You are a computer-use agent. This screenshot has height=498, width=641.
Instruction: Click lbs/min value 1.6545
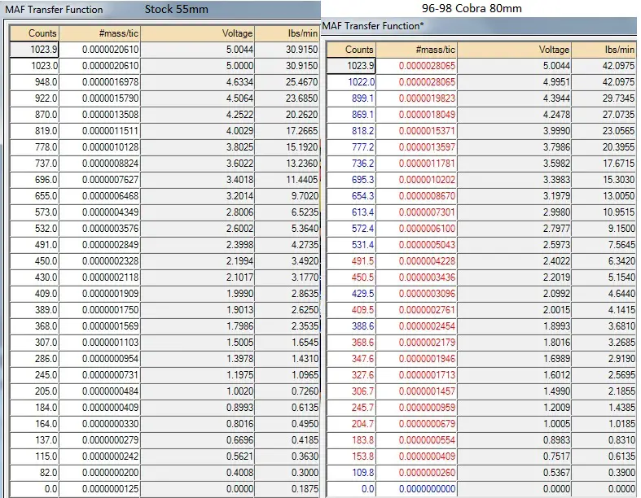click(287, 343)
